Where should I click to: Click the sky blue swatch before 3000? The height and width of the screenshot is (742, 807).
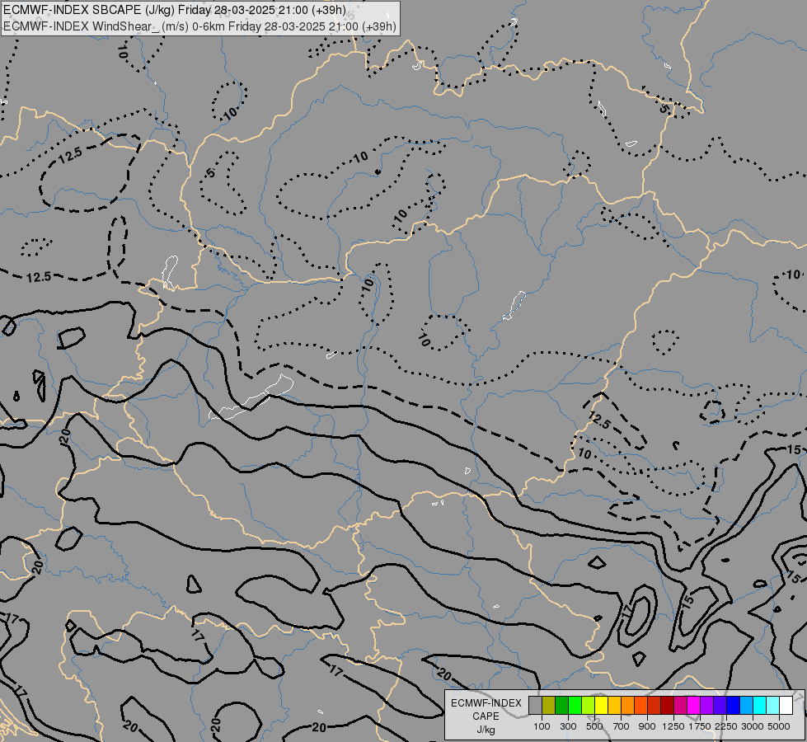(747, 705)
